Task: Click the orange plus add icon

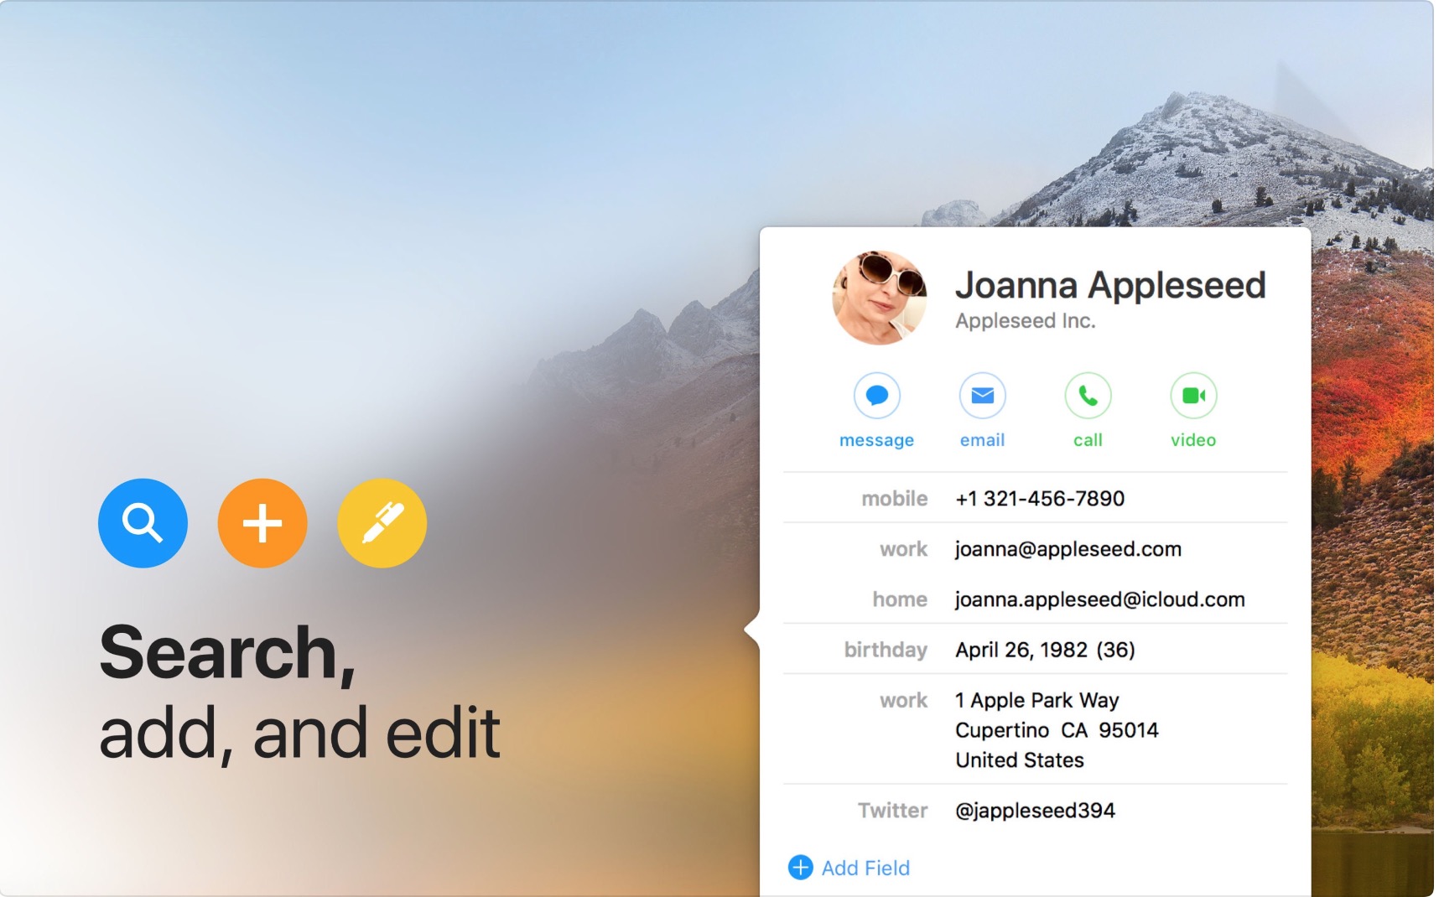Action: 262,523
